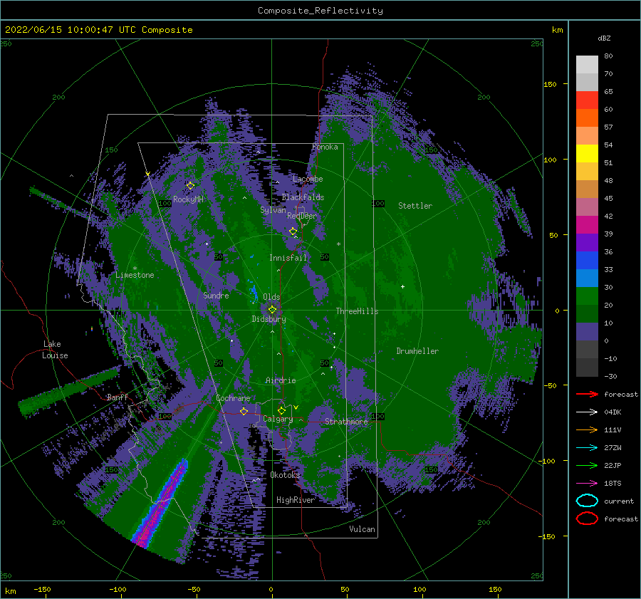Click the yellow diamond marker above Calgary
The height and width of the screenshot is (599, 641).
pyautogui.click(x=281, y=410)
